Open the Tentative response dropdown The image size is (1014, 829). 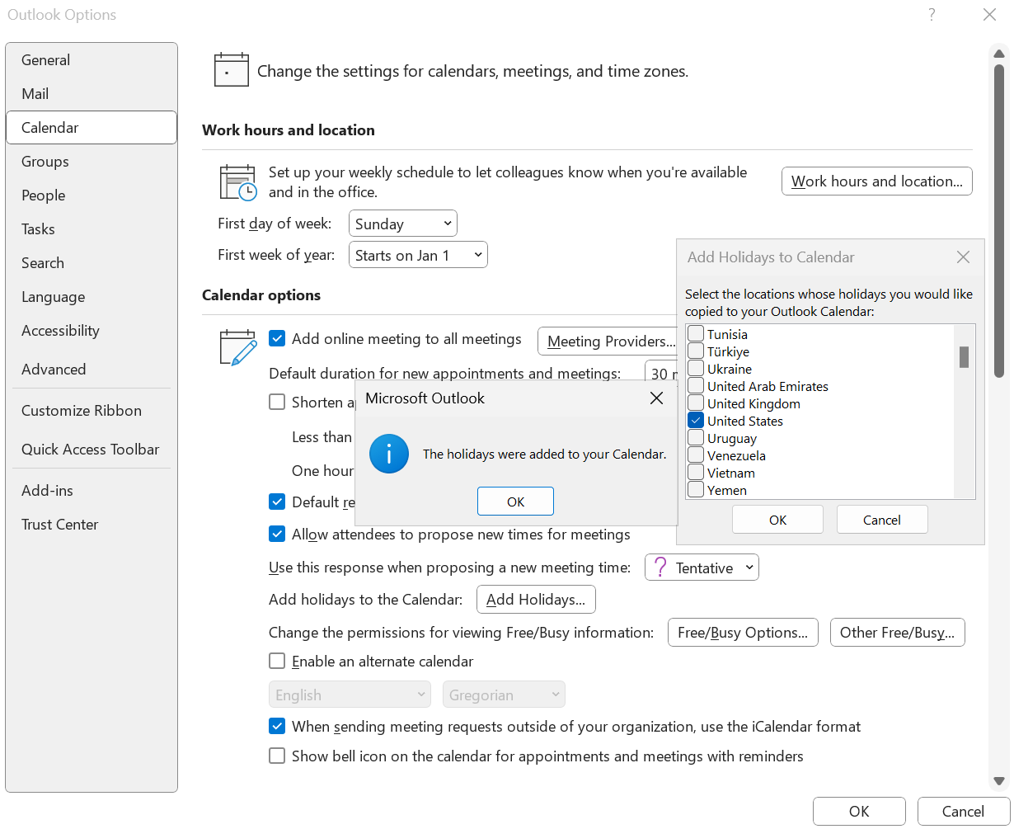point(702,568)
